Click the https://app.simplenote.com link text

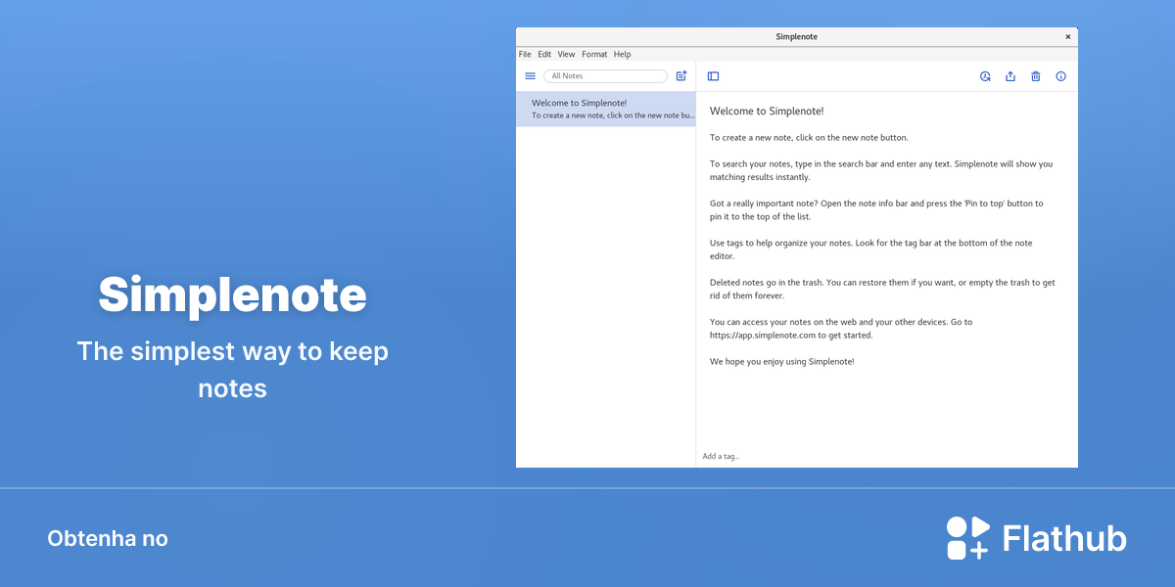(763, 335)
